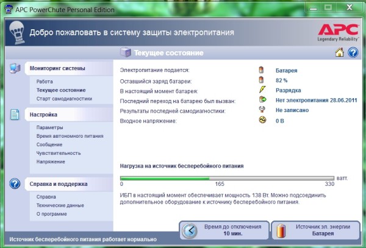
Task: Click the Источник эл. энергии Батарея button
Action: [315, 230]
